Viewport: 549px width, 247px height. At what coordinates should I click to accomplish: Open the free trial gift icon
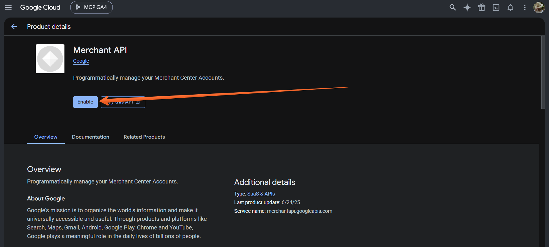[482, 7]
